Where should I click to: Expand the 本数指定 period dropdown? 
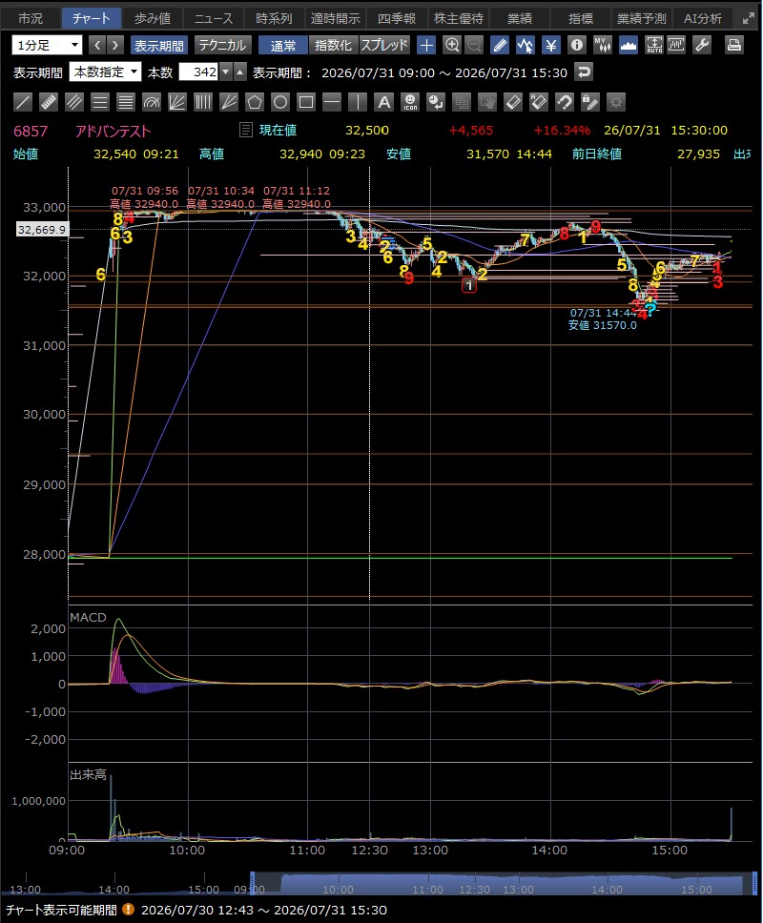coord(105,72)
